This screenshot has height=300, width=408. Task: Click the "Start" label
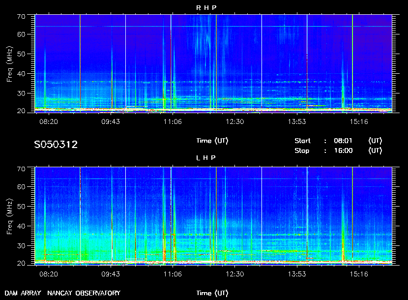pyautogui.click(x=302, y=141)
